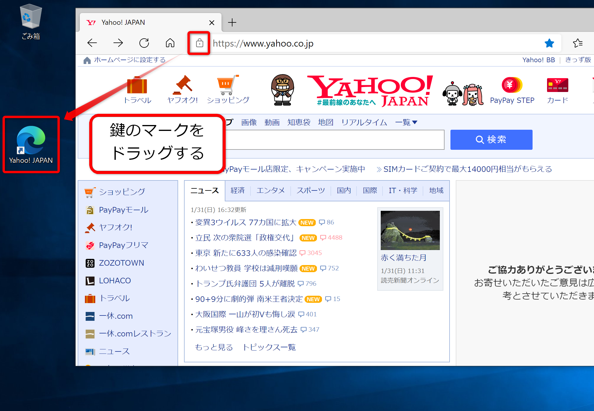Viewport: 594px width, 411px height.
Task: Select the 知恵袋 search tab
Action: (299, 122)
